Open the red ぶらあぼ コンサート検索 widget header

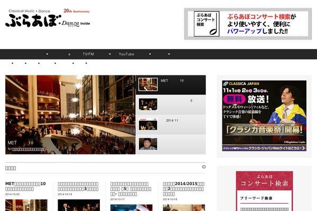click(x=265, y=181)
